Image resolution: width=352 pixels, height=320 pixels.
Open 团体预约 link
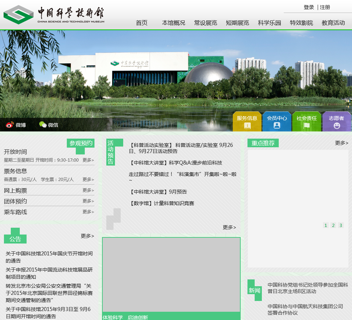pyautogui.click(x=15, y=201)
